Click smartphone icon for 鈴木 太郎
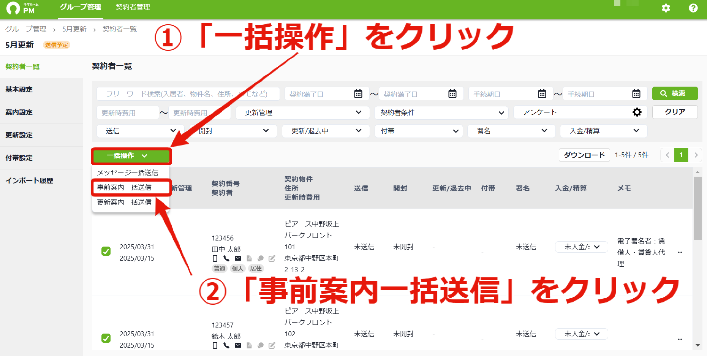Screen dimensions: 707x356 coord(215,345)
